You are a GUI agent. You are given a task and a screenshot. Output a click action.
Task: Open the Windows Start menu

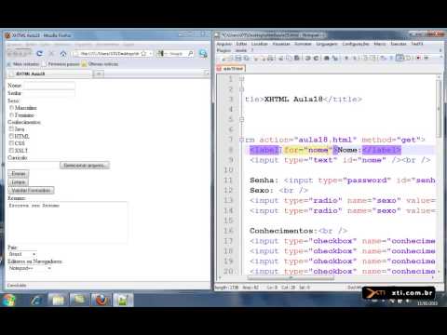pyautogui.click(x=8, y=300)
